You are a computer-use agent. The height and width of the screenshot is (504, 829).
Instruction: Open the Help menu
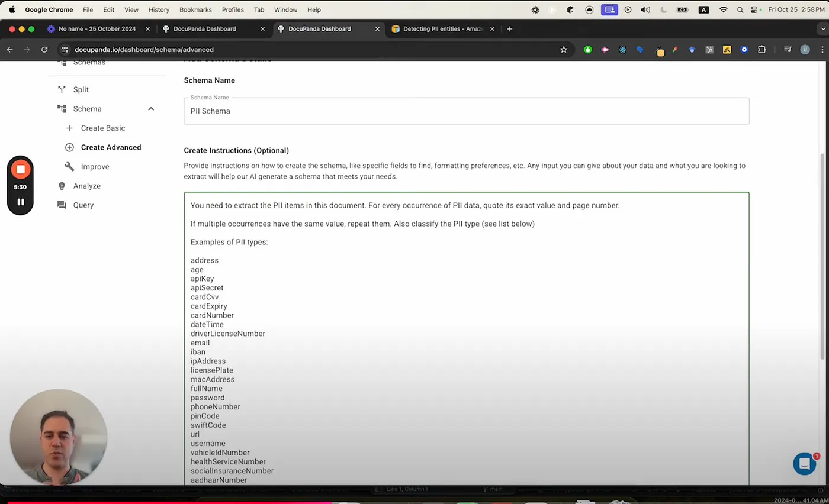[x=314, y=9]
